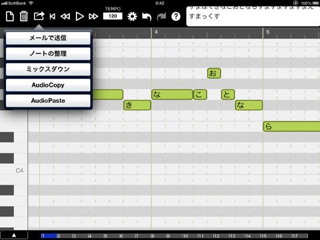
Task: Create a new document with page icon
Action: tap(10, 17)
